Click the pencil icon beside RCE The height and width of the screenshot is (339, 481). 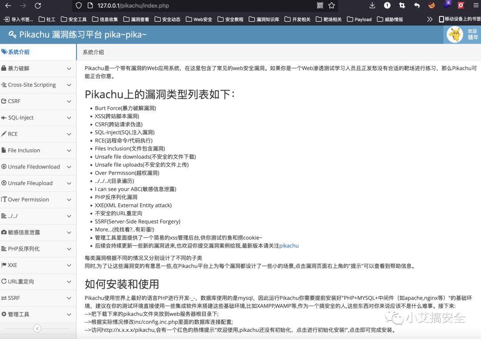(4, 134)
